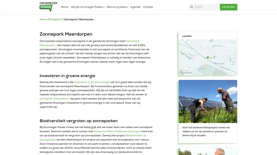Expand the Wij zijn Grunneger Power chevron
This screenshot has width=277, height=155.
(104, 7)
